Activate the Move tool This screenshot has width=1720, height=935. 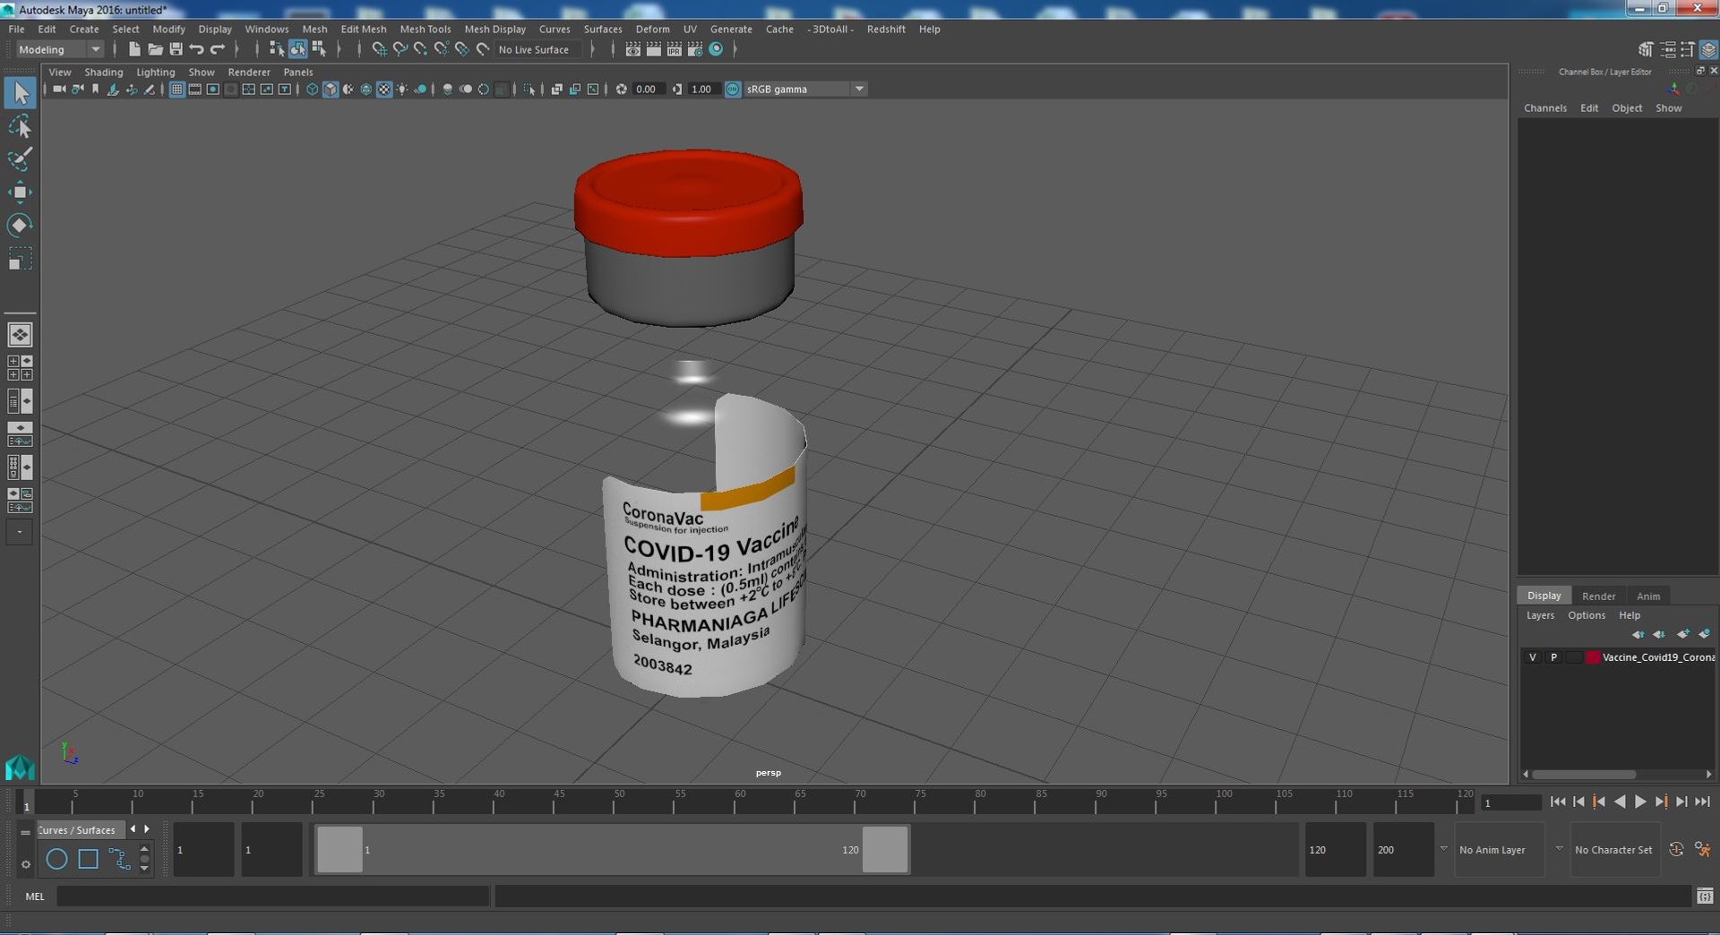(x=20, y=193)
